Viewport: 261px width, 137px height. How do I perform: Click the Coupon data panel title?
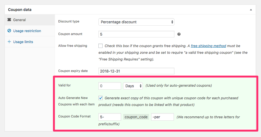coord(20,10)
